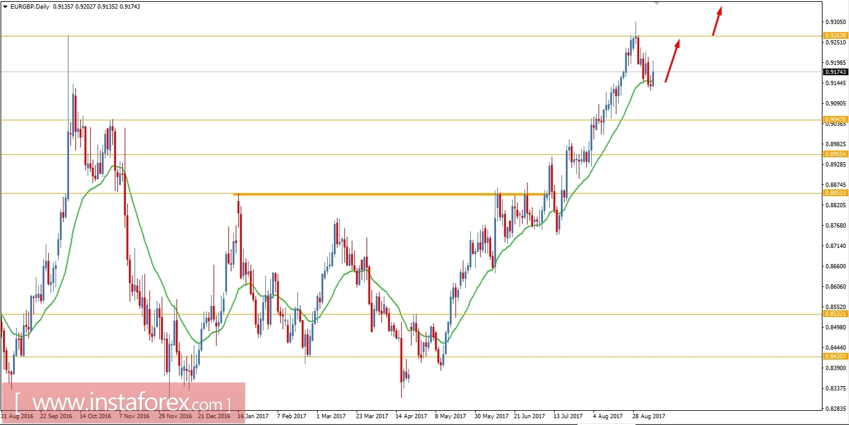Select the 31 Aug 2016 date label

[16, 416]
